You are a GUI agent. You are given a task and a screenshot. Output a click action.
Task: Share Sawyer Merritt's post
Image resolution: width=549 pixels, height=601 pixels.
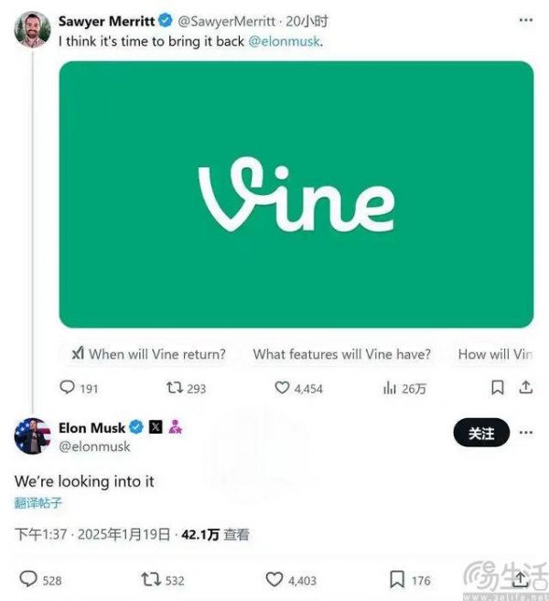click(526, 388)
